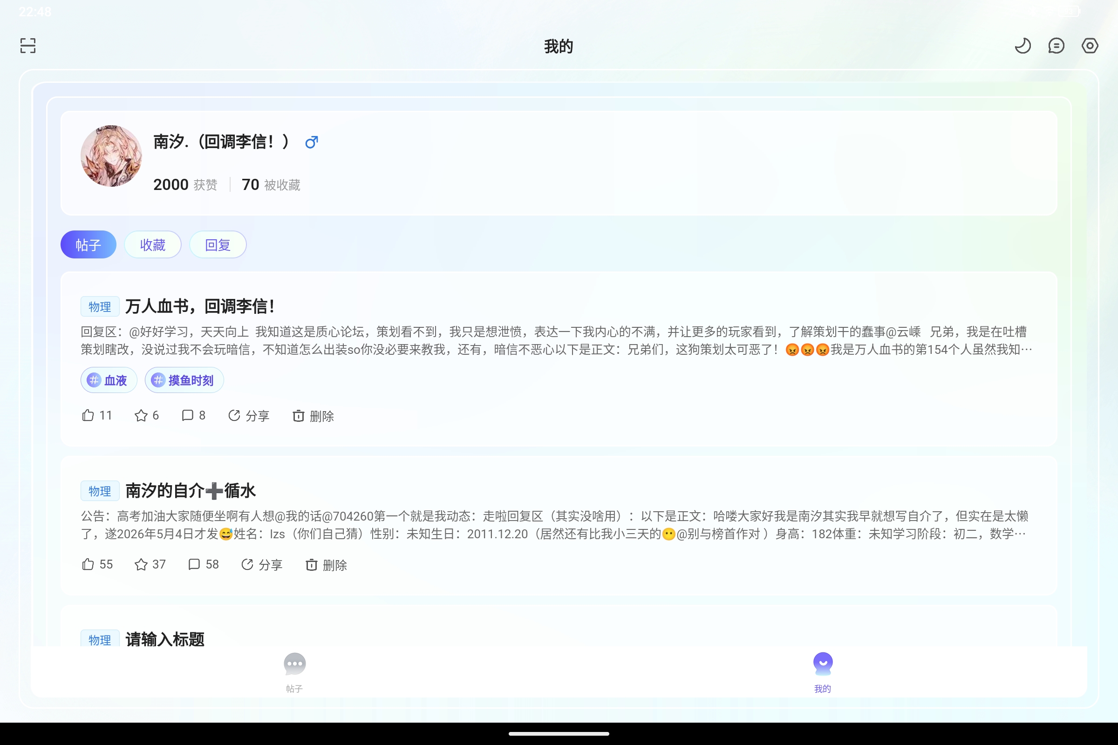Share the 万人血书 post
1118x745 pixels.
pyautogui.click(x=249, y=416)
